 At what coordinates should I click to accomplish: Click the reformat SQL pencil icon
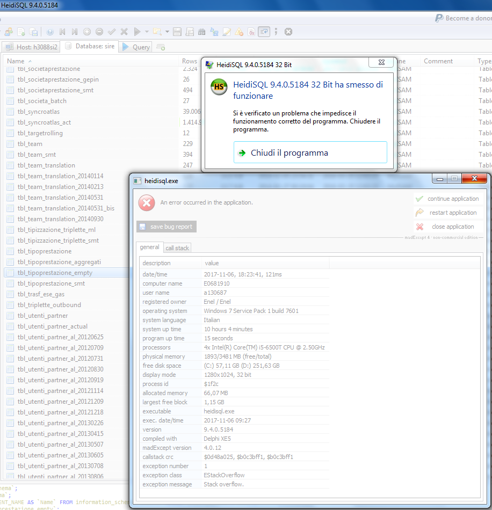[x=227, y=32]
